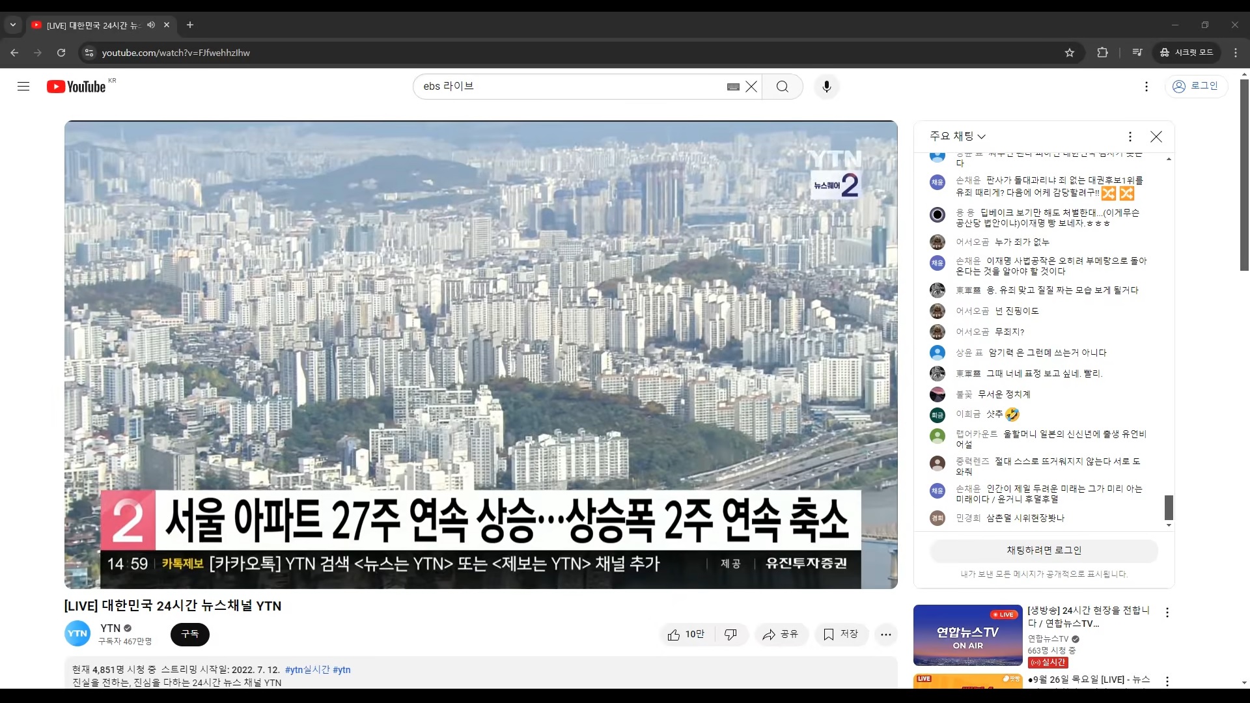Viewport: 1250px width, 703px height.
Task: Click the chat scroll-down arrow
Action: 1169,525
